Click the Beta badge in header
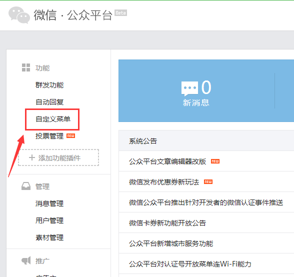This screenshot has height=277, width=294. point(121,13)
